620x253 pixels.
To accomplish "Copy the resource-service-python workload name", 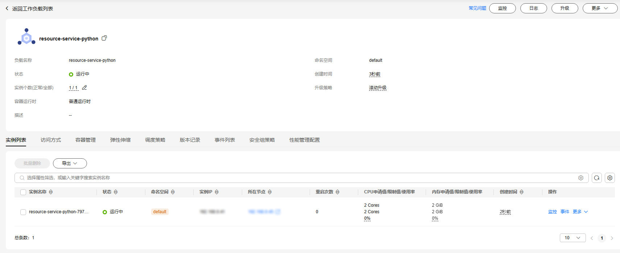I will point(104,38).
